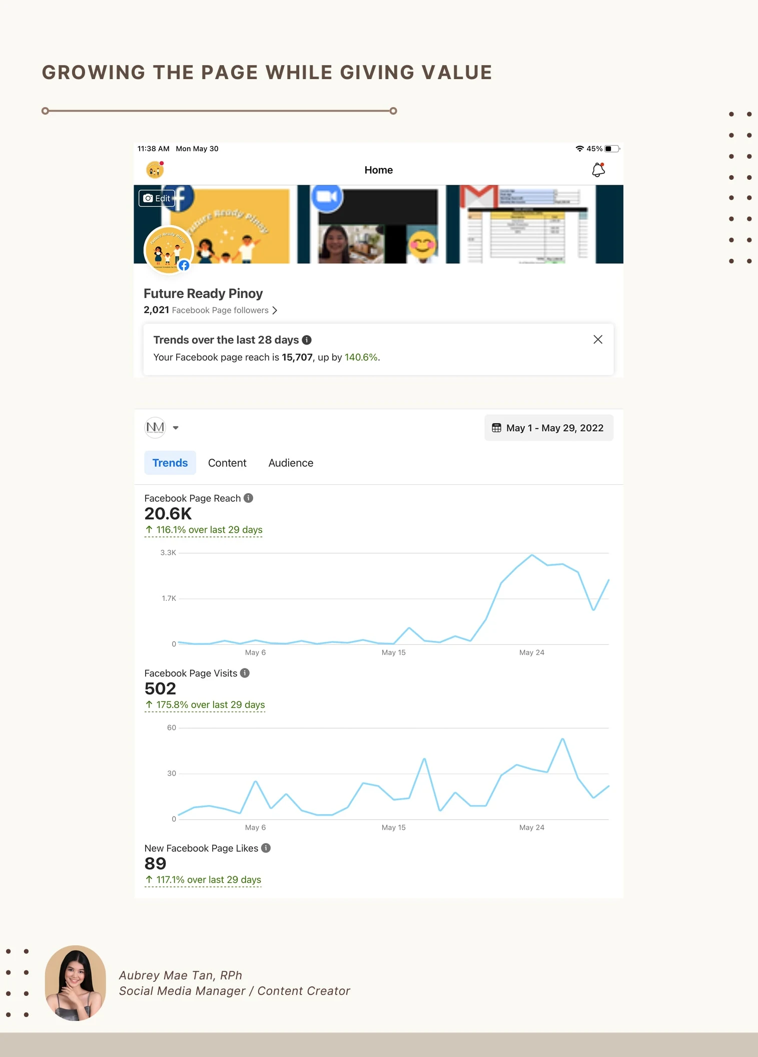The height and width of the screenshot is (1057, 758).
Task: Select the Future Ready Pinoy page name
Action: pos(203,293)
